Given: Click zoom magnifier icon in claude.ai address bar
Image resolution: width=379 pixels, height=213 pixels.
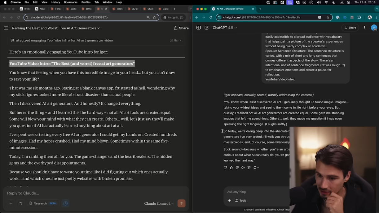Looking at the screenshot, I should coord(148,17).
